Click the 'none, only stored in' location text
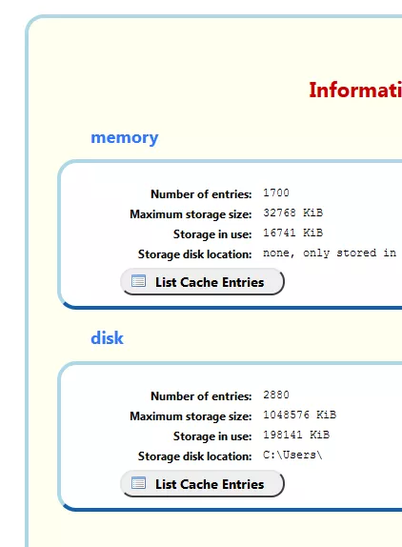This screenshot has width=402, height=547. pyautogui.click(x=330, y=253)
